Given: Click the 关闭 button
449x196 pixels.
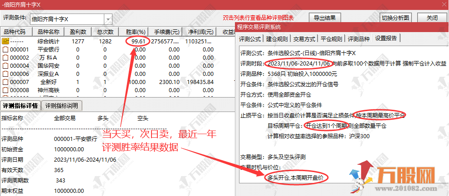Looking at the screenshot, I should [x=432, y=18].
